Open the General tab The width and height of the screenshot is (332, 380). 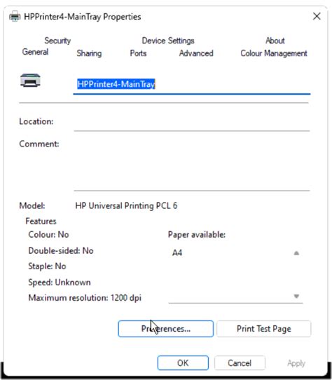pos(35,52)
